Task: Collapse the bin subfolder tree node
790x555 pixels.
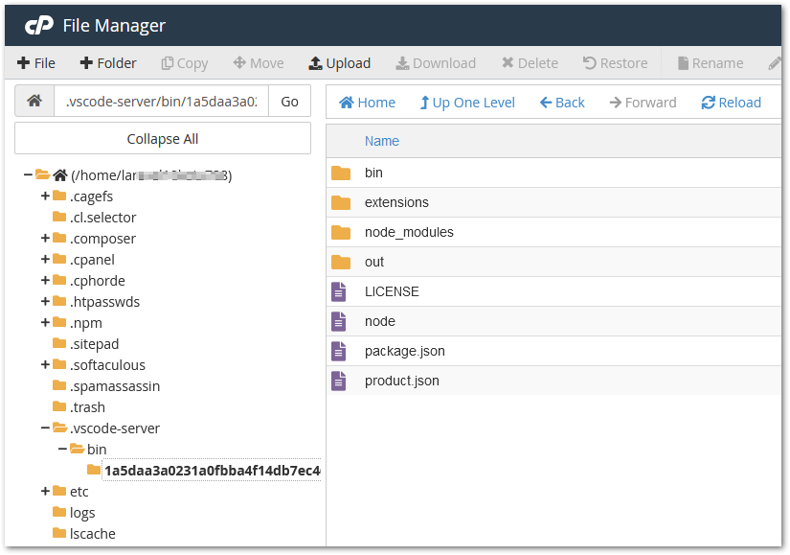Action: pyautogui.click(x=62, y=449)
